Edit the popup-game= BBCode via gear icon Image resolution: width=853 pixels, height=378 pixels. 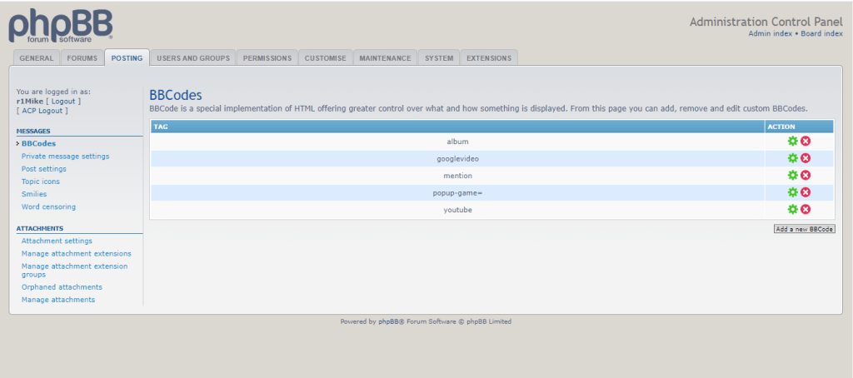[x=793, y=192]
